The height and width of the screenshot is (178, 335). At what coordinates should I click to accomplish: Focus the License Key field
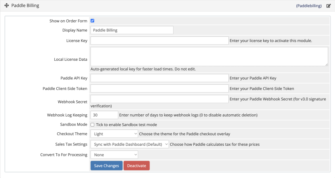159,40
